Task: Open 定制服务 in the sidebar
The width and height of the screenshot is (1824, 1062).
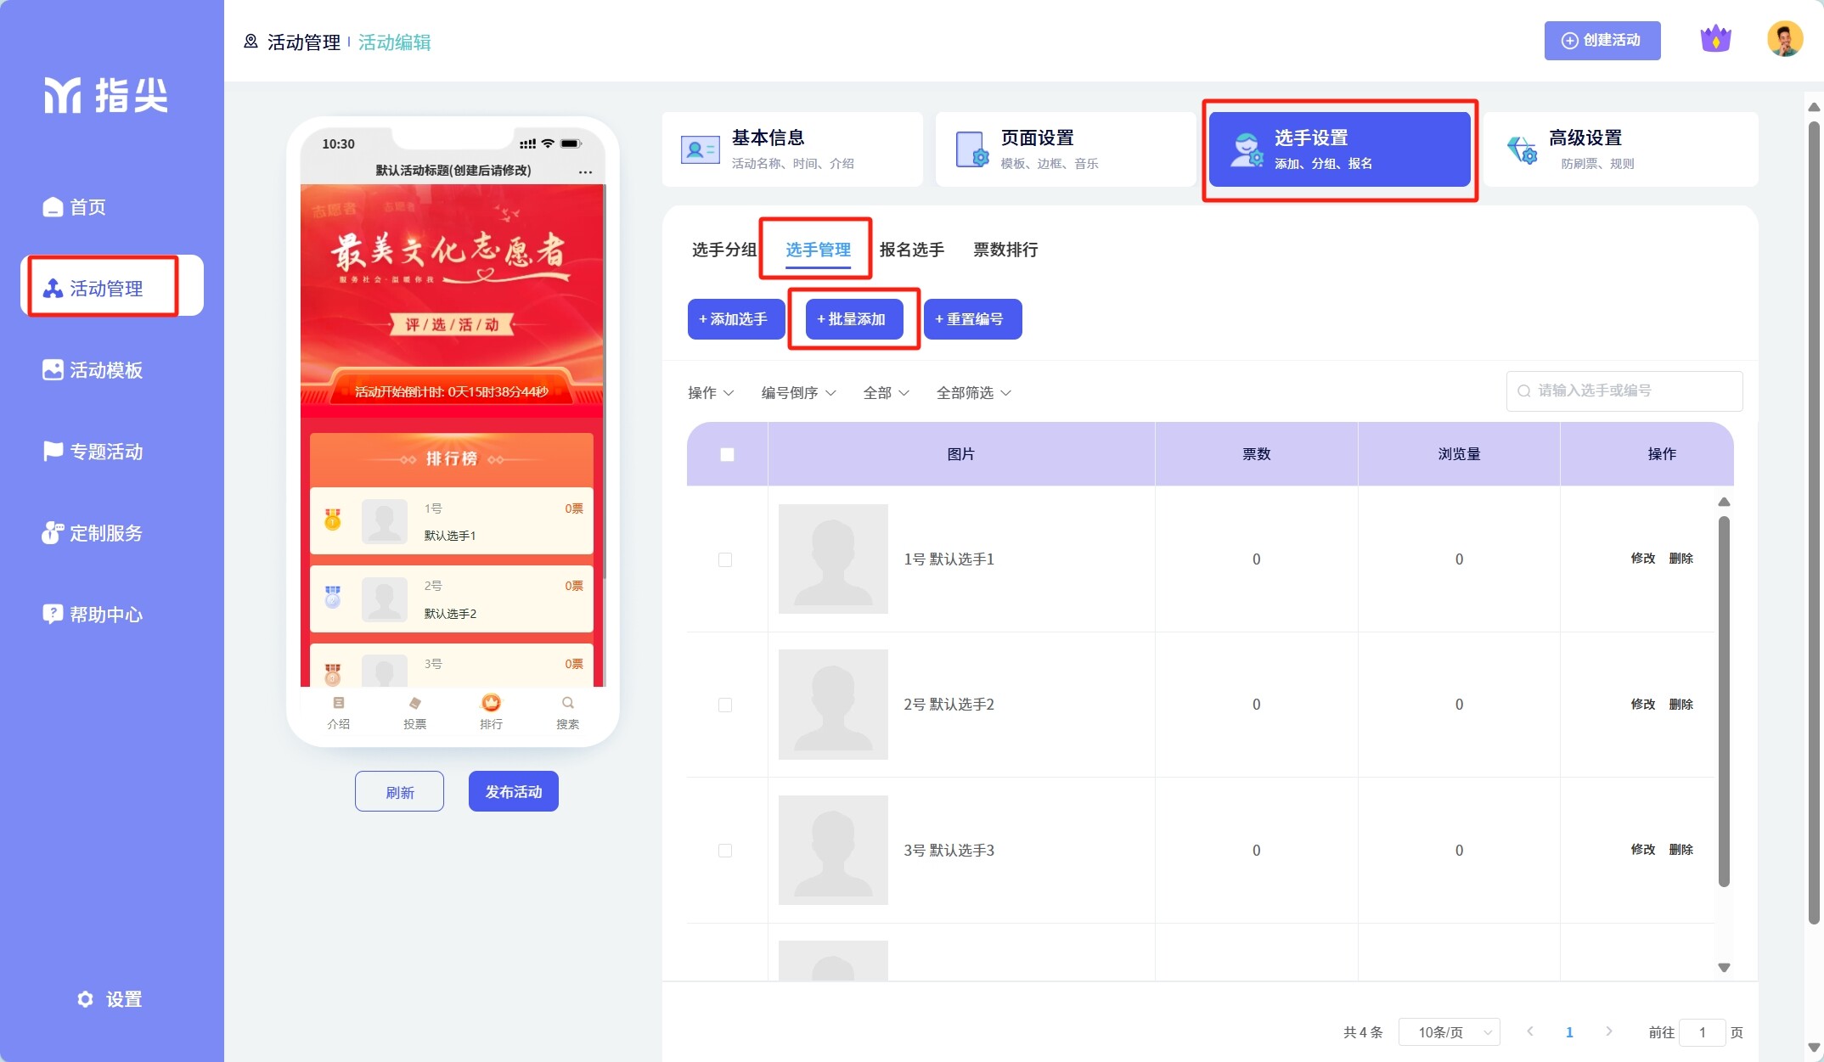Action: click(93, 533)
